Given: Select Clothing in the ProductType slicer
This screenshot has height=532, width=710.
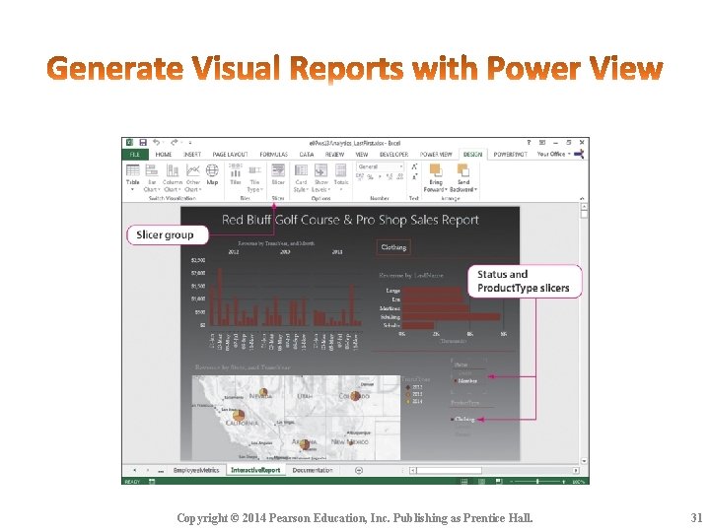Looking at the screenshot, I should pyautogui.click(x=463, y=420).
